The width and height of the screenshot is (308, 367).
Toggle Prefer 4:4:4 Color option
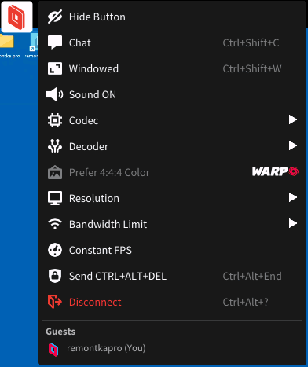pos(172,172)
